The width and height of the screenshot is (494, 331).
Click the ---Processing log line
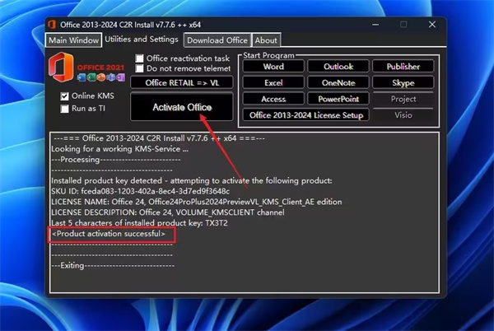coord(116,160)
